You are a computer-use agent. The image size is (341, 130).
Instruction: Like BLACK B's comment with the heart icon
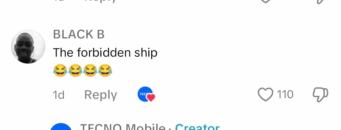pos(265,95)
